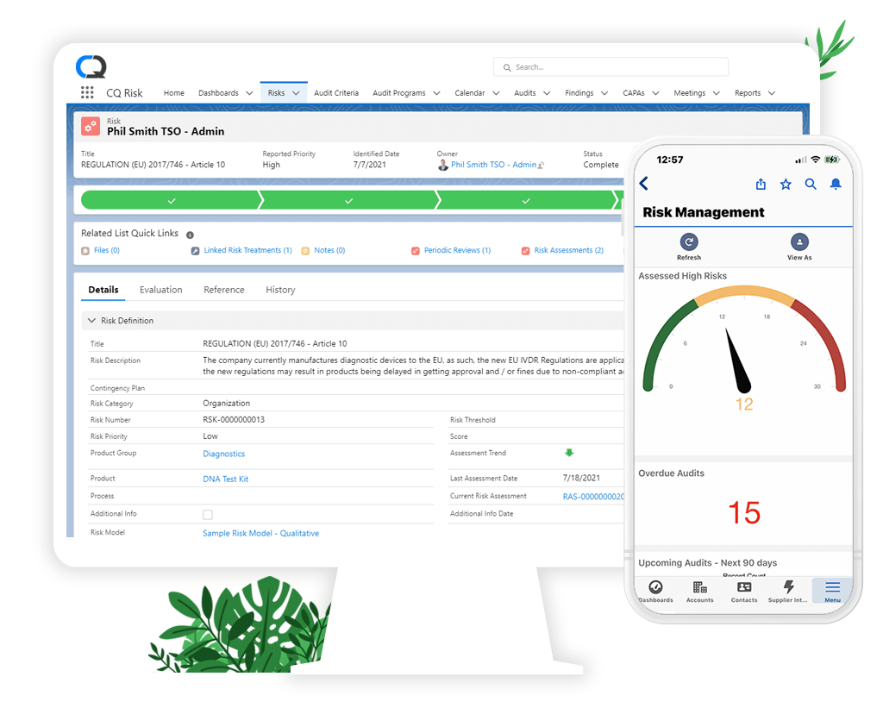Open the App Launcher waffle icon
The width and height of the screenshot is (883, 727).
click(x=86, y=92)
